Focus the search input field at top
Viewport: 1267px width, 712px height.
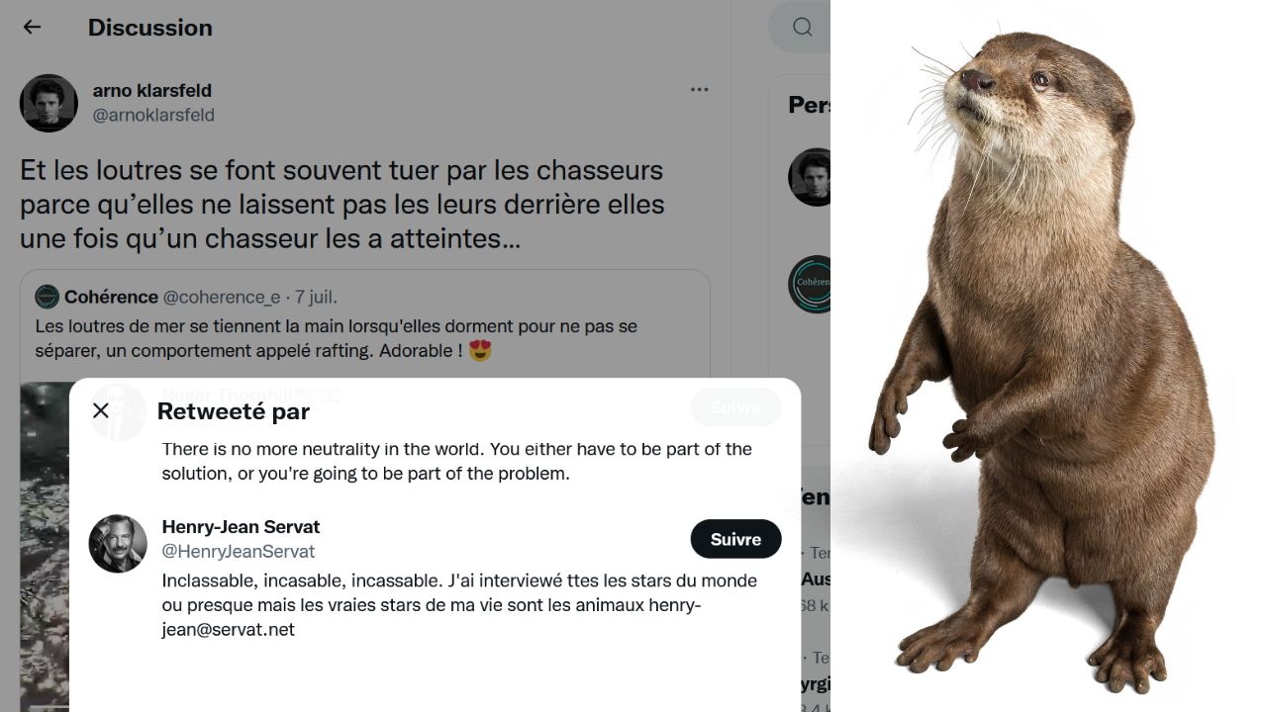click(800, 28)
